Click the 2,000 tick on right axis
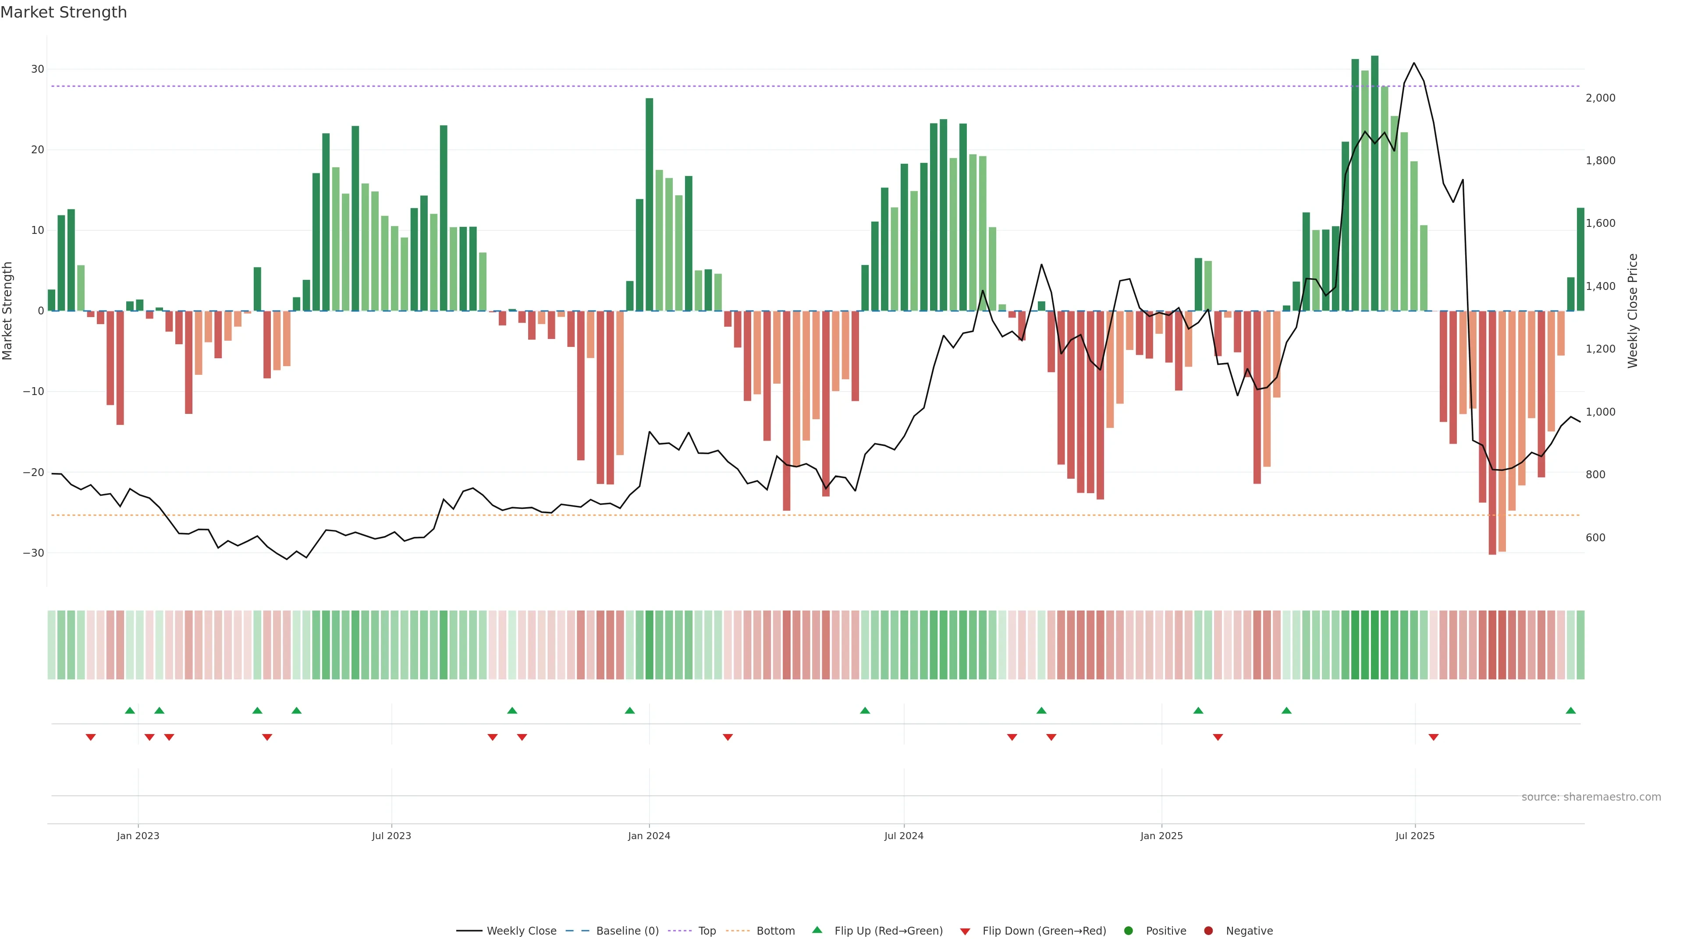Viewport: 1683px width, 946px height. 1600,98
